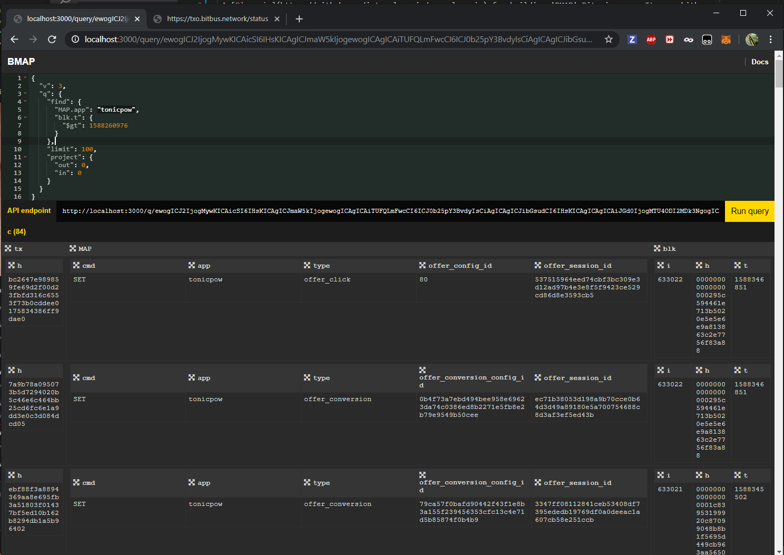Click the transaction hash starting 7a9b78a09507
The width and height of the screenshot is (784, 555).
point(34,404)
